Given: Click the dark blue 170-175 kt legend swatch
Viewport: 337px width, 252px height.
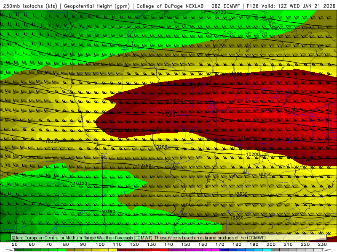Looking at the screenshot, I should 224,250.
